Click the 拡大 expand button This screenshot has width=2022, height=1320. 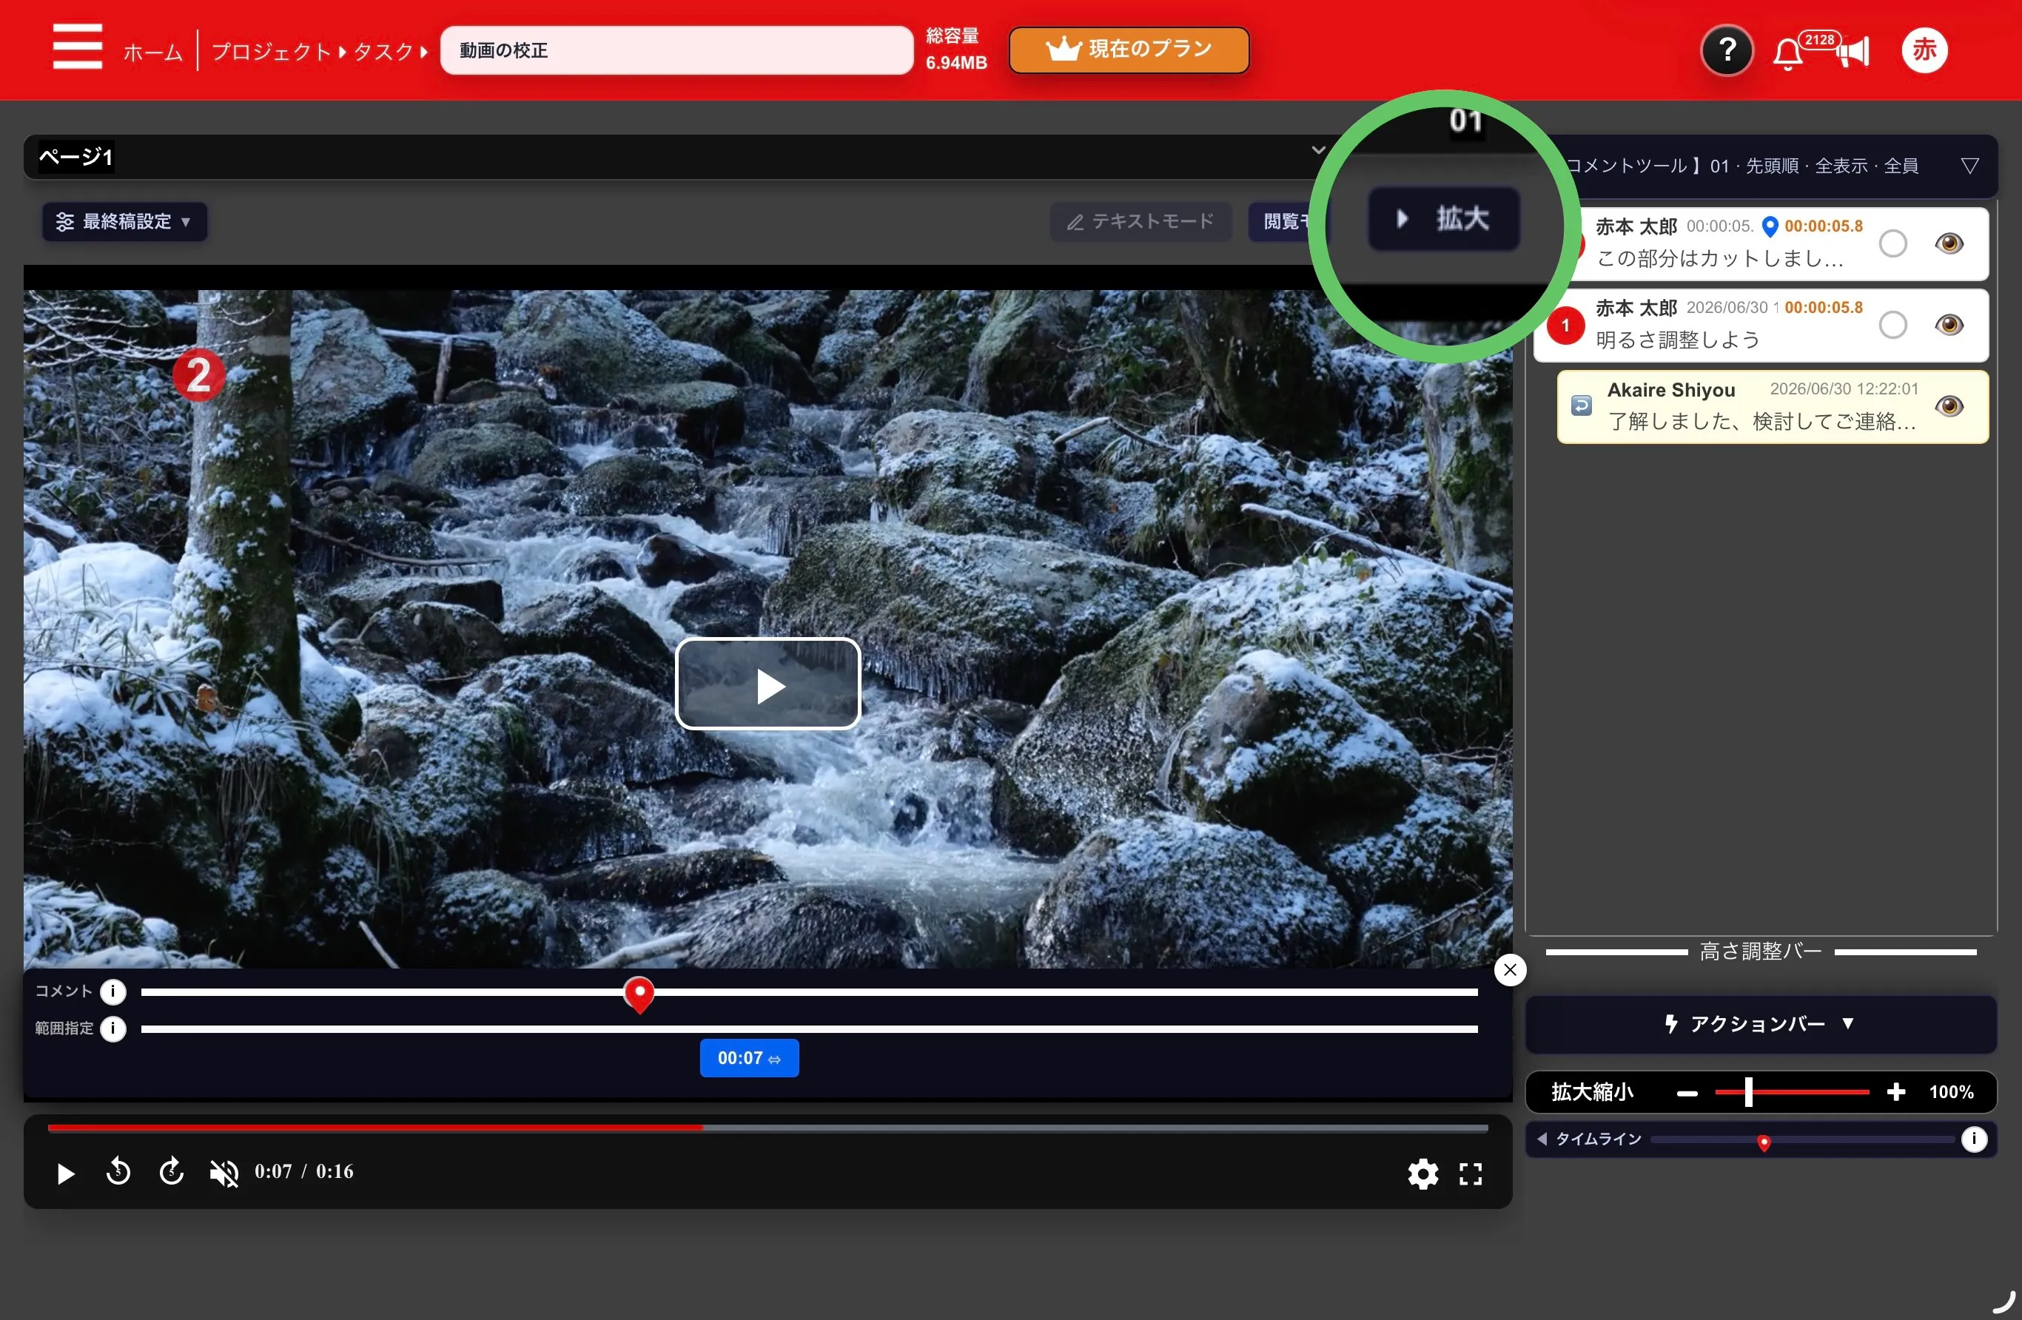(x=1443, y=218)
